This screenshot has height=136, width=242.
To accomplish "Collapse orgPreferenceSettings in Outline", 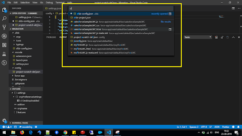I will 14,97.
